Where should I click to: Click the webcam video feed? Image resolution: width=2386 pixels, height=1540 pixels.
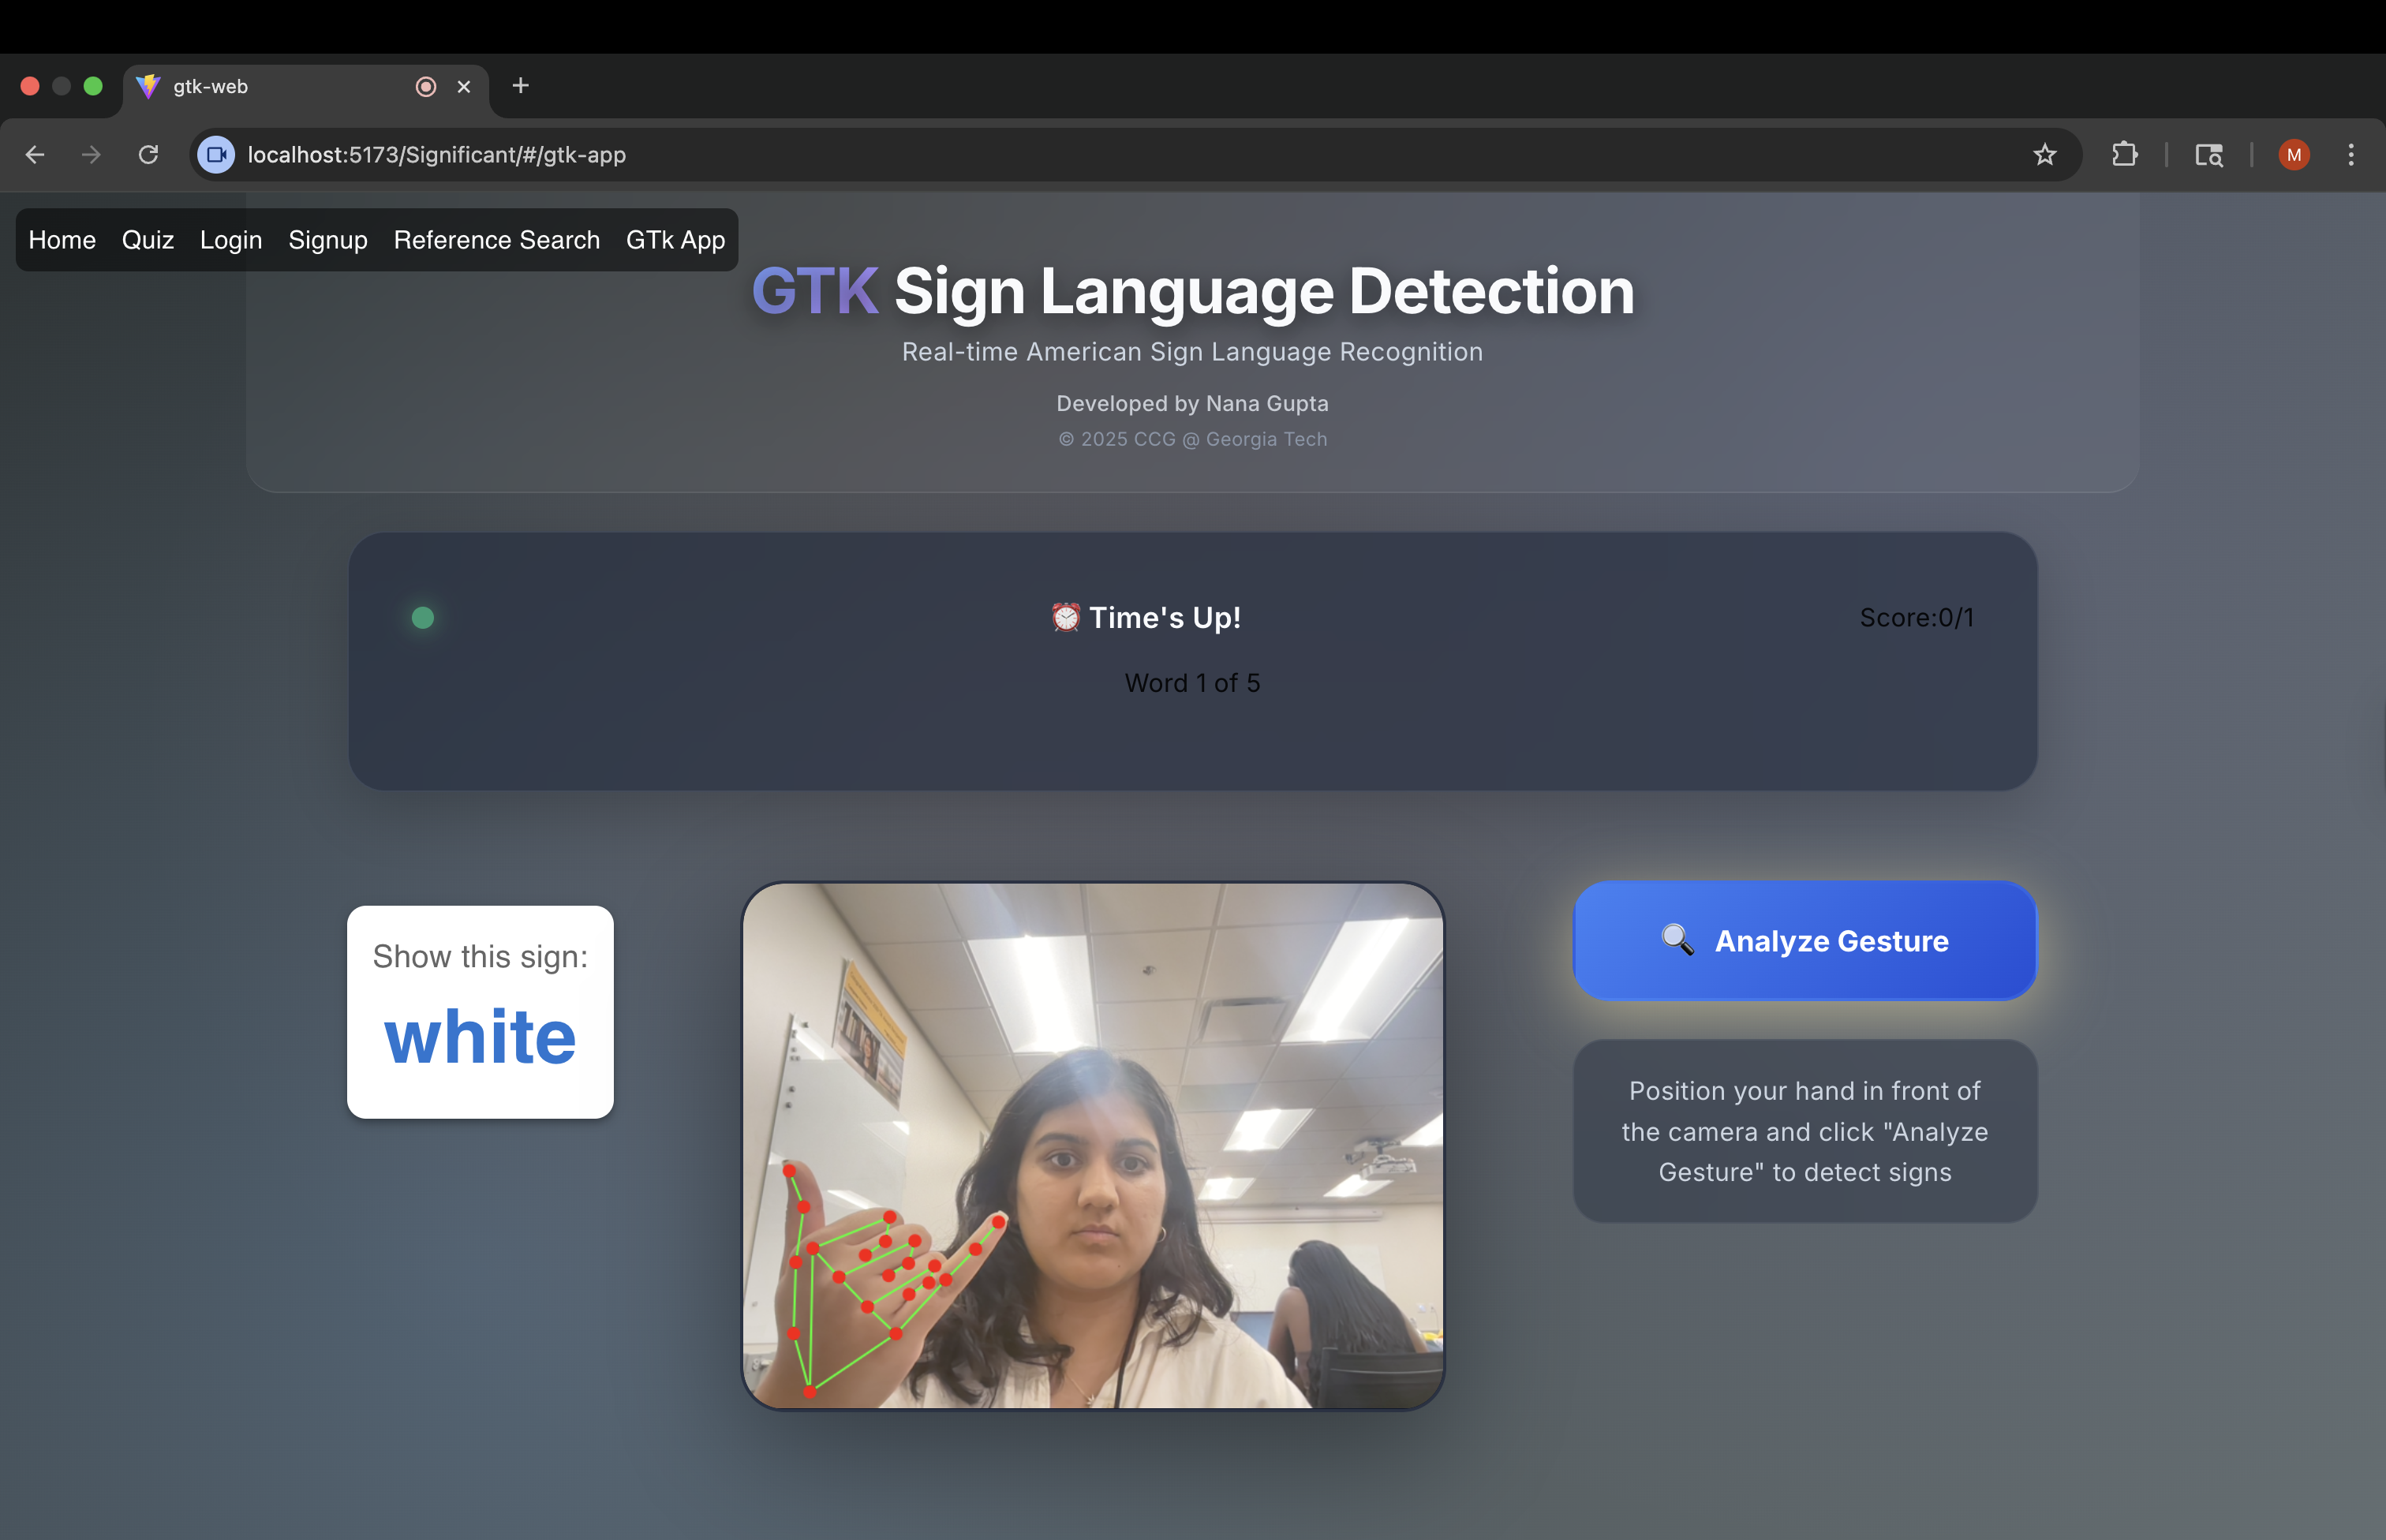coord(1092,1145)
